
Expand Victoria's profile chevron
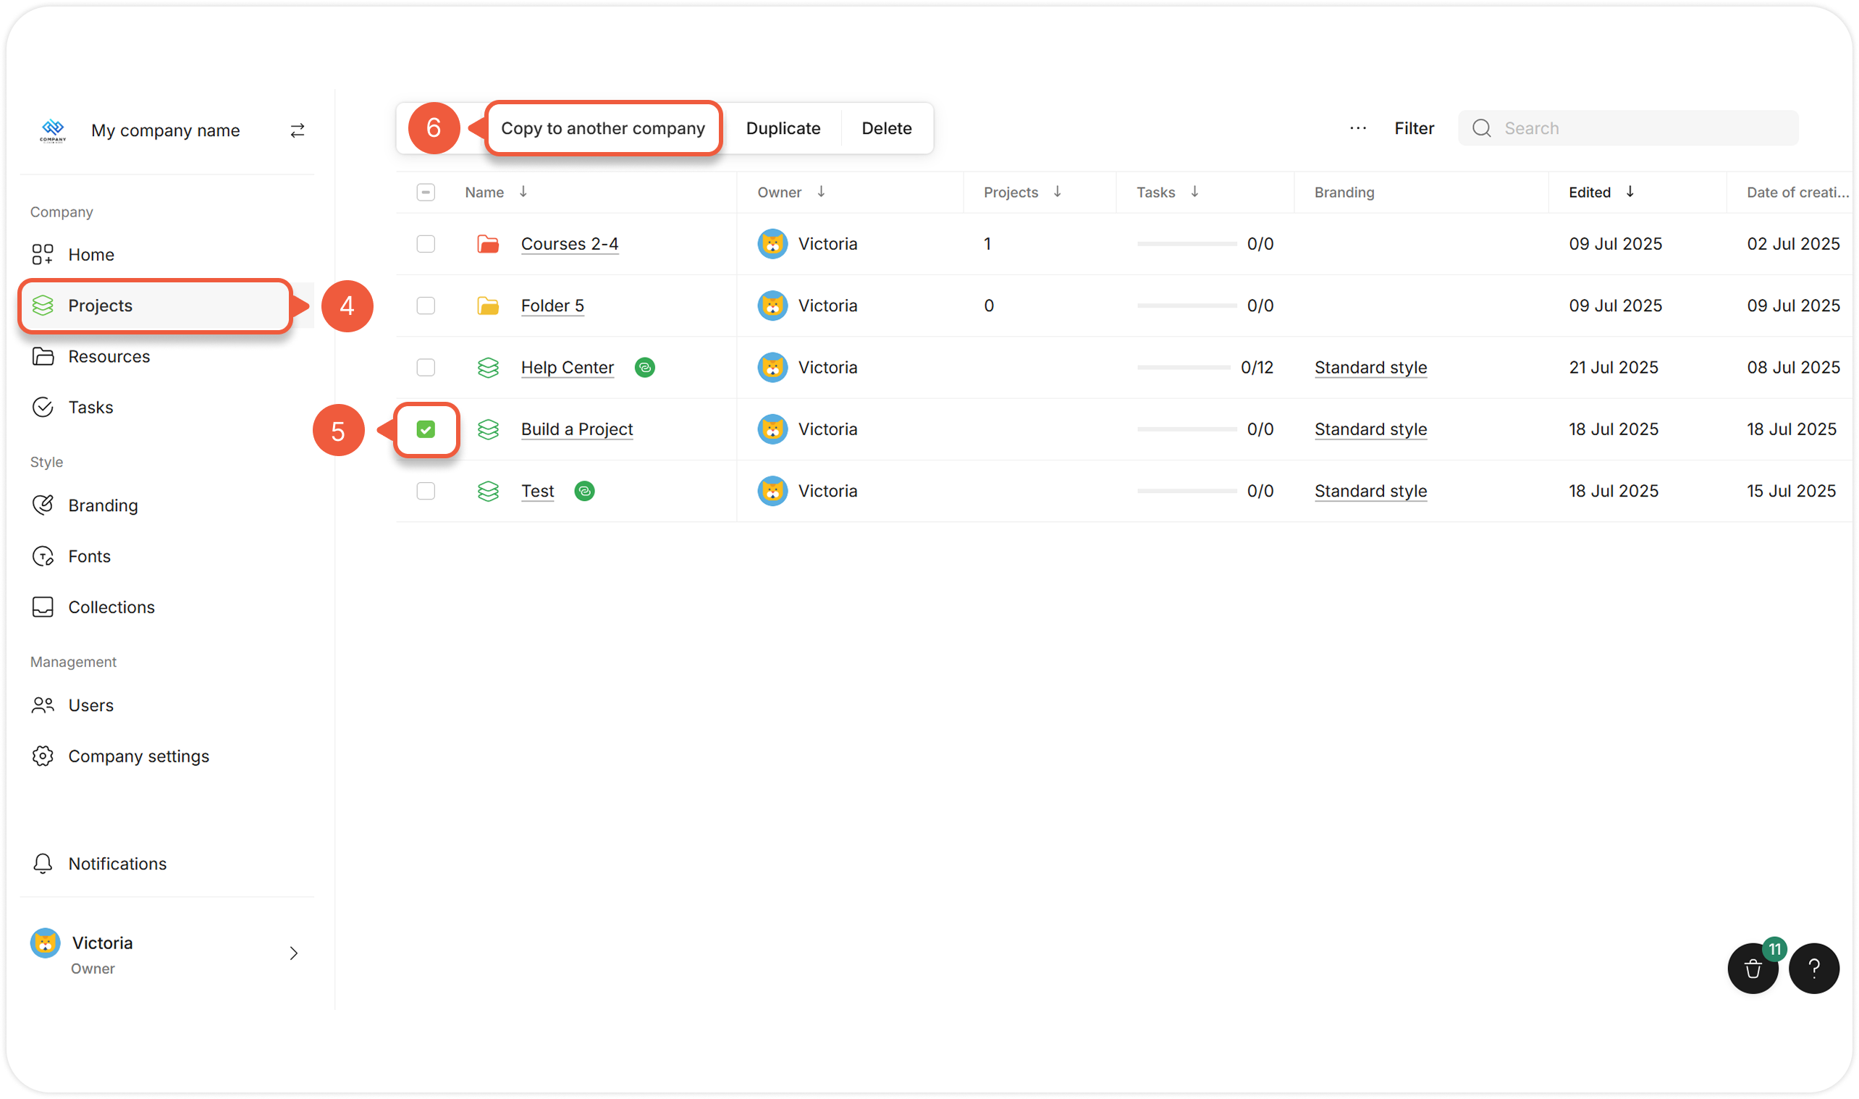294,953
